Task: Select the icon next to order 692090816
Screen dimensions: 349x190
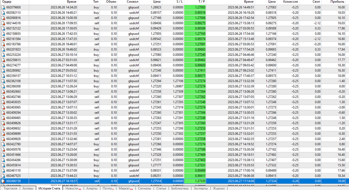Action: tap(3, 18)
